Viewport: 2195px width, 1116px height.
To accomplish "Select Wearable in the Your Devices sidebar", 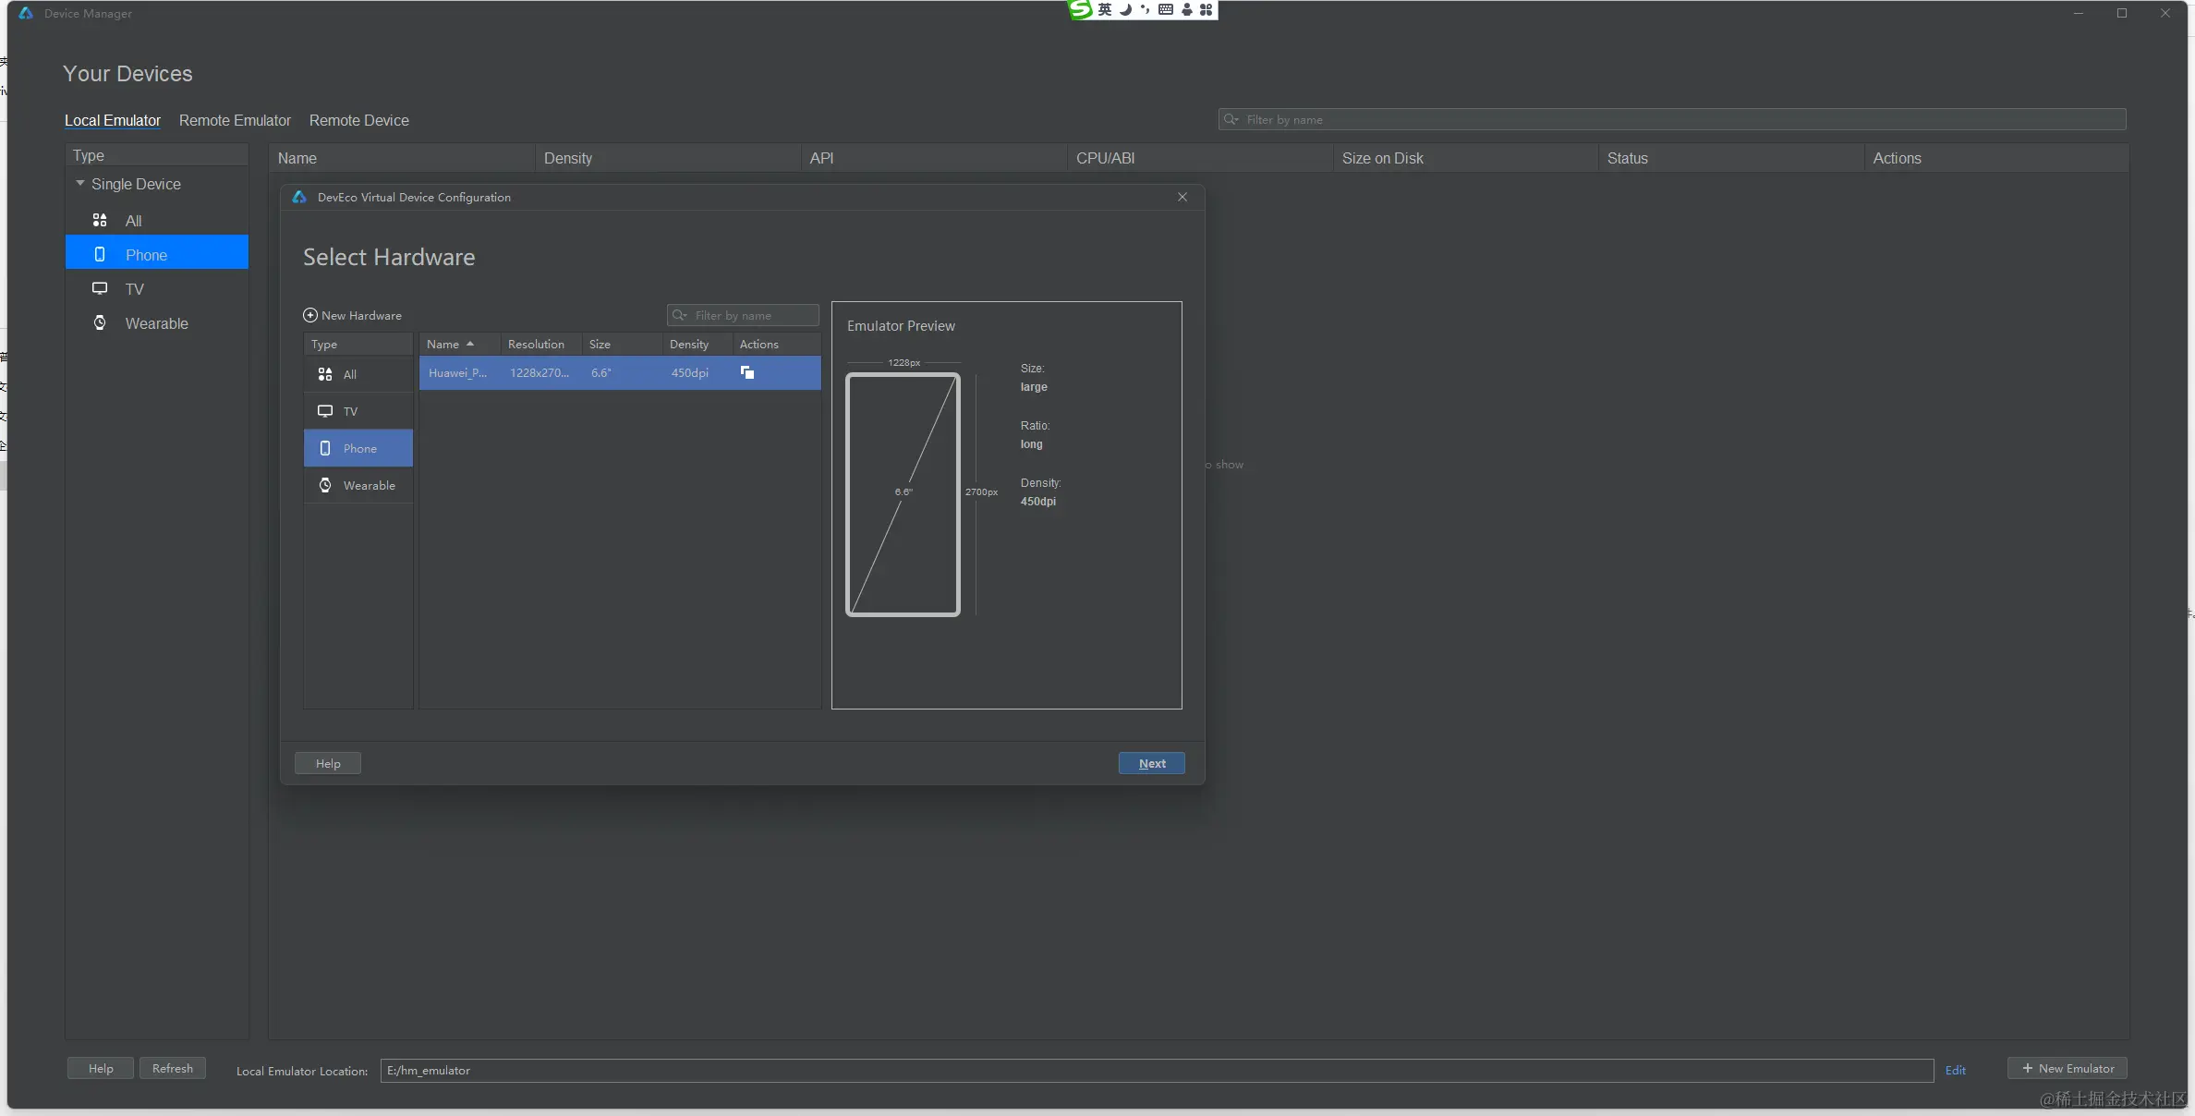I will (156, 324).
